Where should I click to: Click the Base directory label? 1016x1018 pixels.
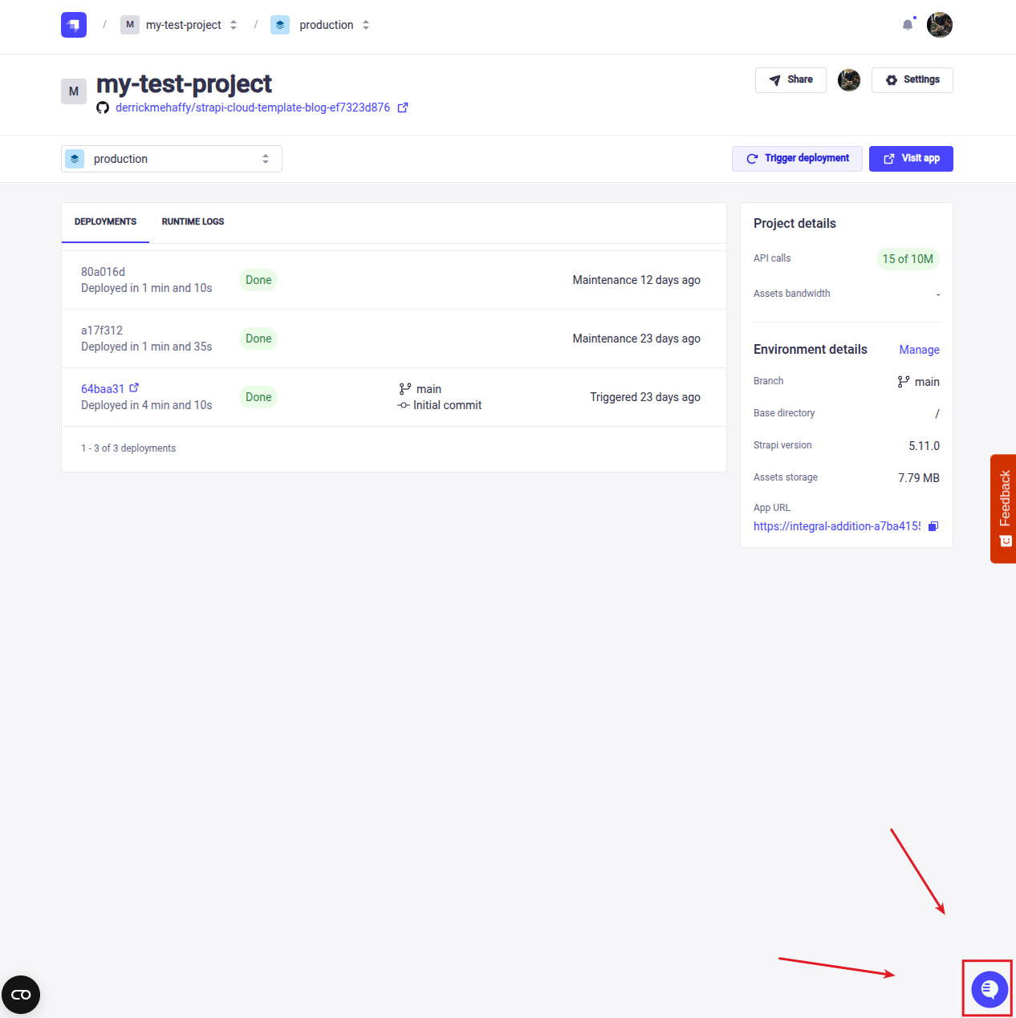[784, 413]
